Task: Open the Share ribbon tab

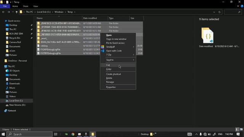Action: click(26, 6)
